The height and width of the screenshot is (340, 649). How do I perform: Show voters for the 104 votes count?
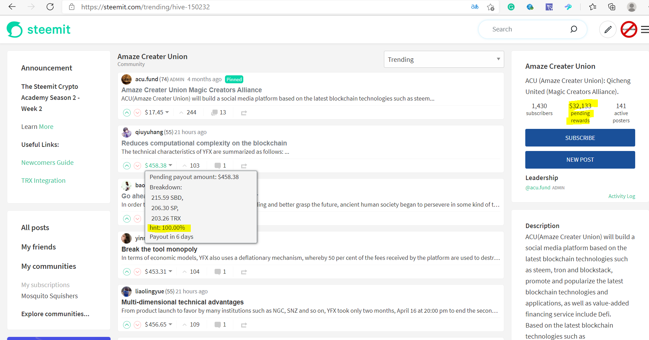[191, 272]
